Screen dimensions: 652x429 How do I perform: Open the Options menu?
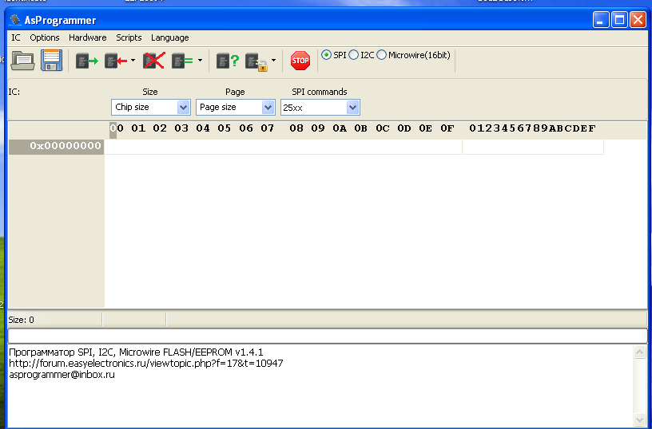45,37
